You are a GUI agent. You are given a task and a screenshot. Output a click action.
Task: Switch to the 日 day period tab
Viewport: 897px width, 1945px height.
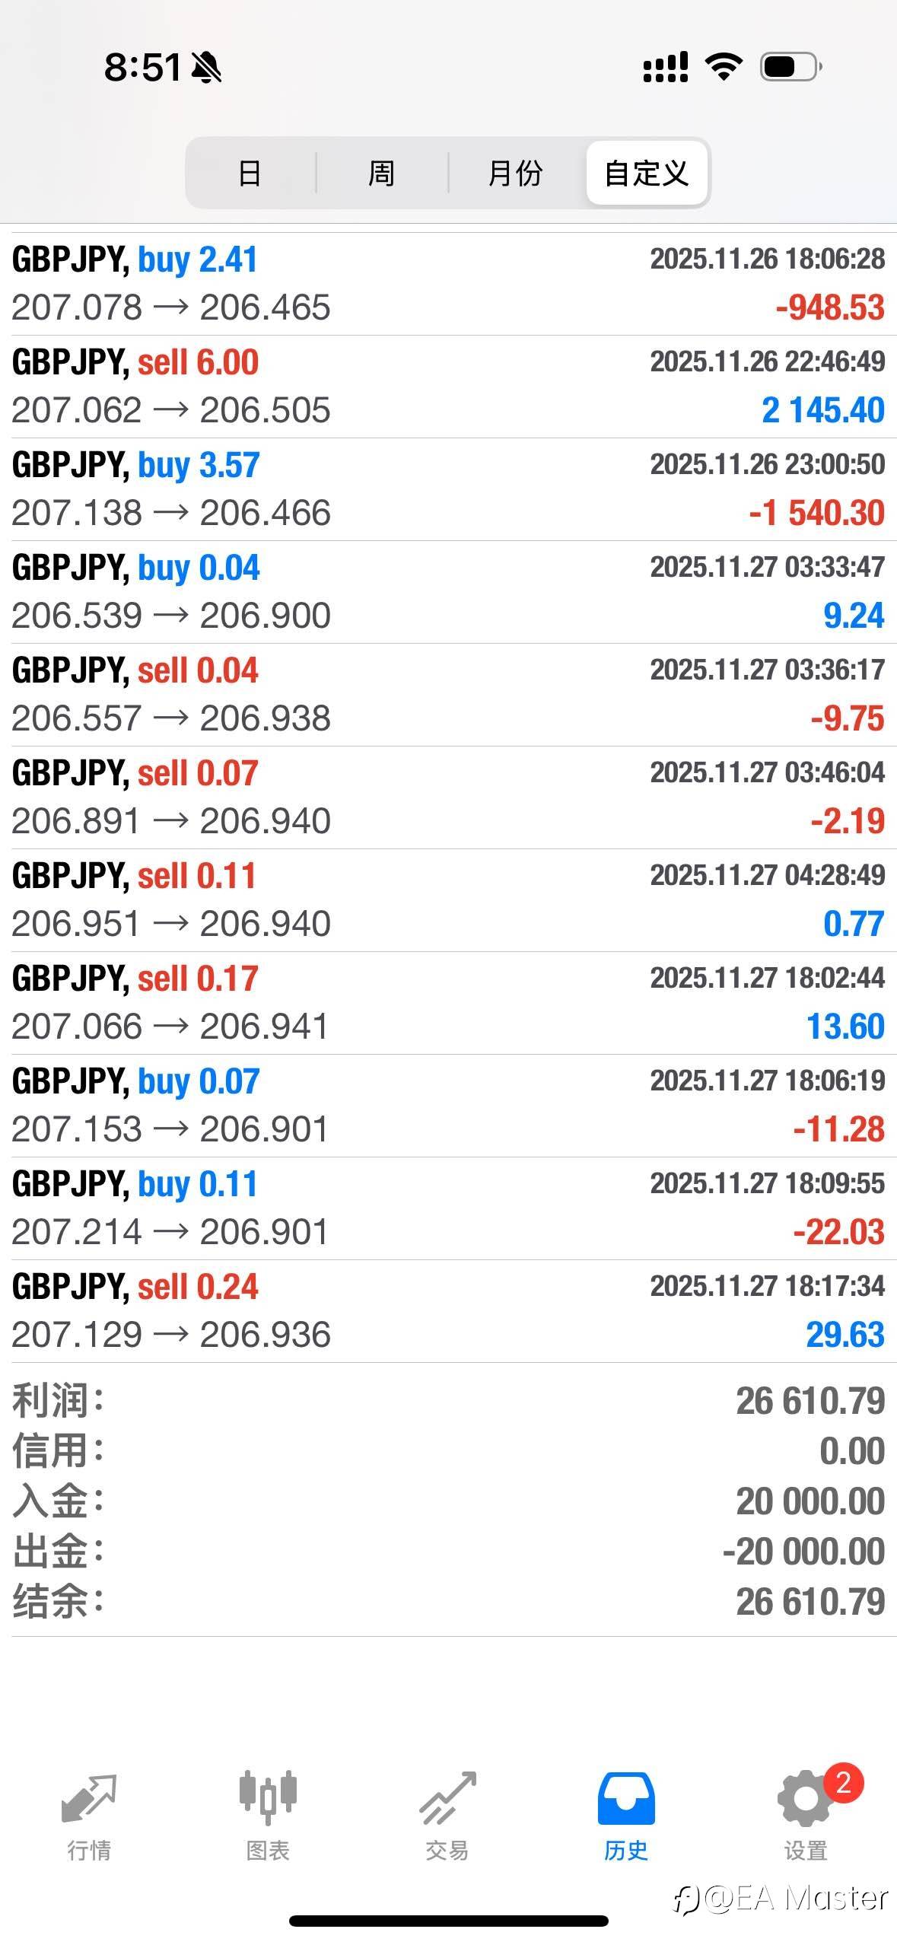click(250, 173)
